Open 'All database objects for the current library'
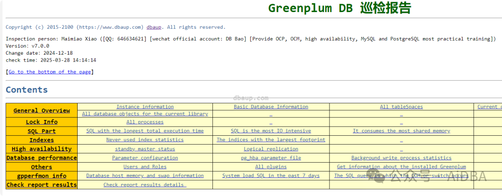 (x=145, y=114)
